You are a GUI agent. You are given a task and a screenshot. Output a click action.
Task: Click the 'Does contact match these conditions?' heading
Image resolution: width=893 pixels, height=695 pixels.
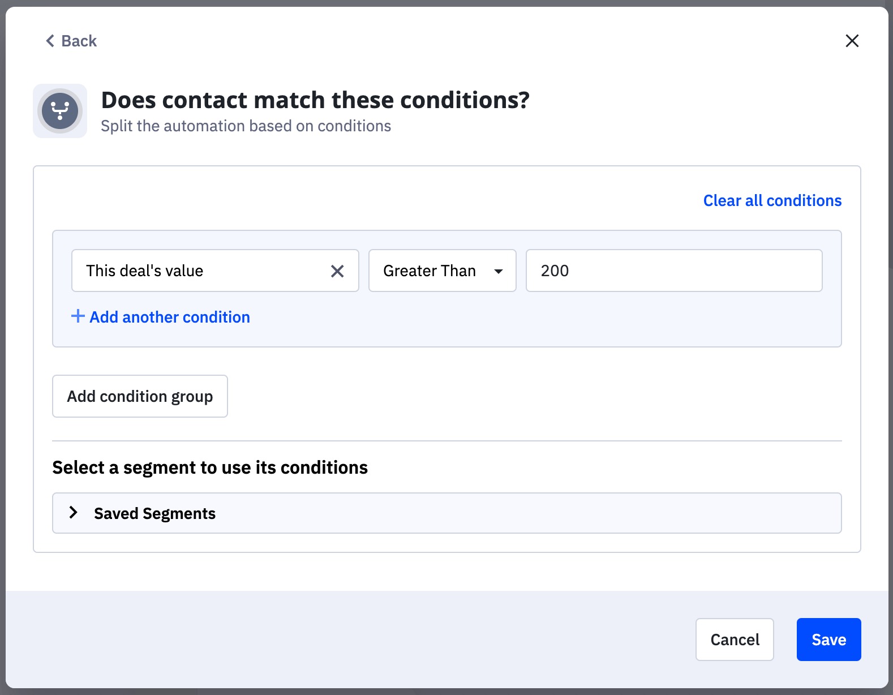coord(315,100)
